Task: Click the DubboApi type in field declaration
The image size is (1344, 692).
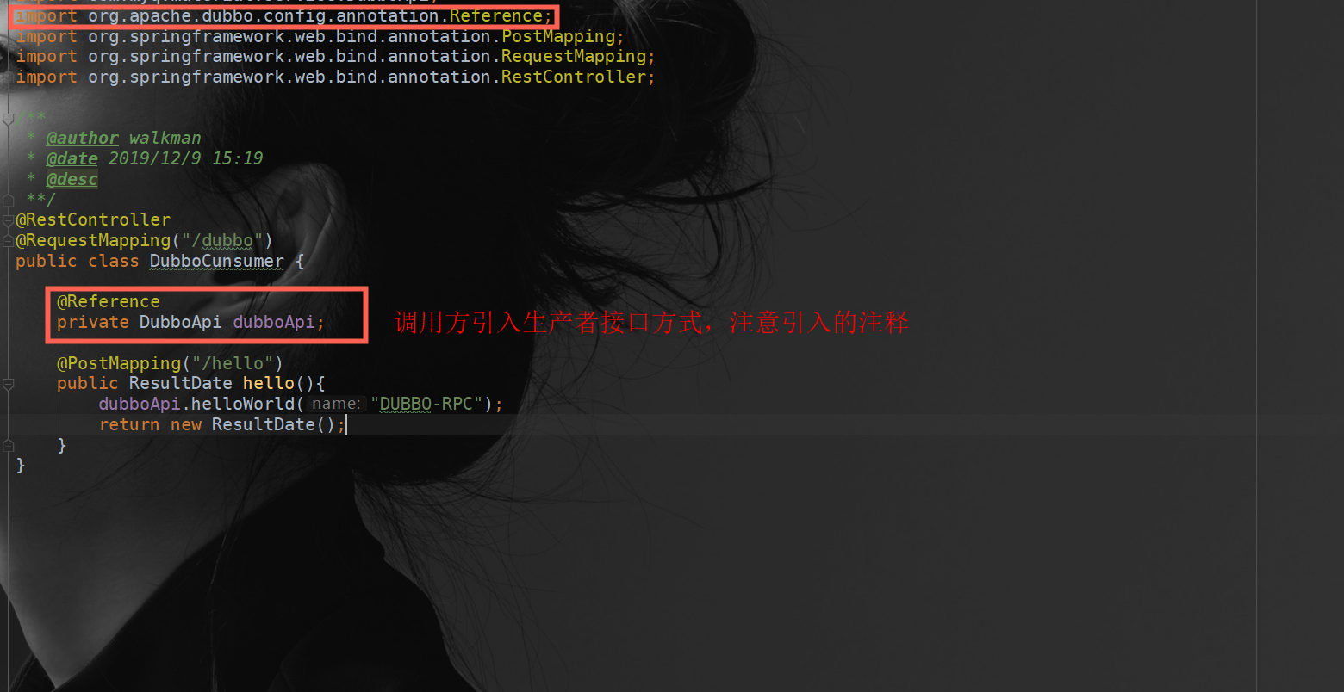Action: pyautogui.click(x=181, y=322)
